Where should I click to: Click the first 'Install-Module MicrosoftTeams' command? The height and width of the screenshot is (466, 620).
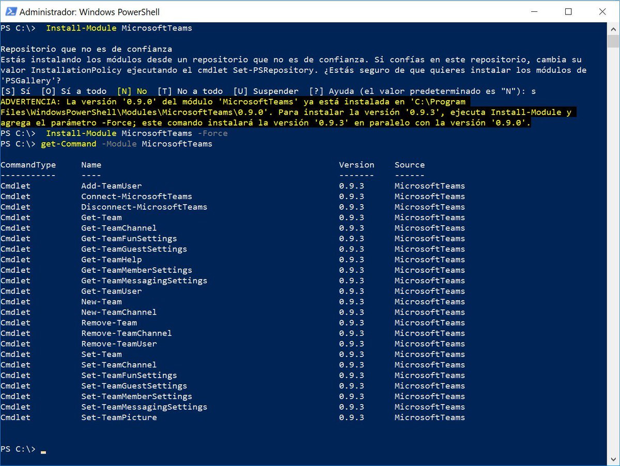119,28
